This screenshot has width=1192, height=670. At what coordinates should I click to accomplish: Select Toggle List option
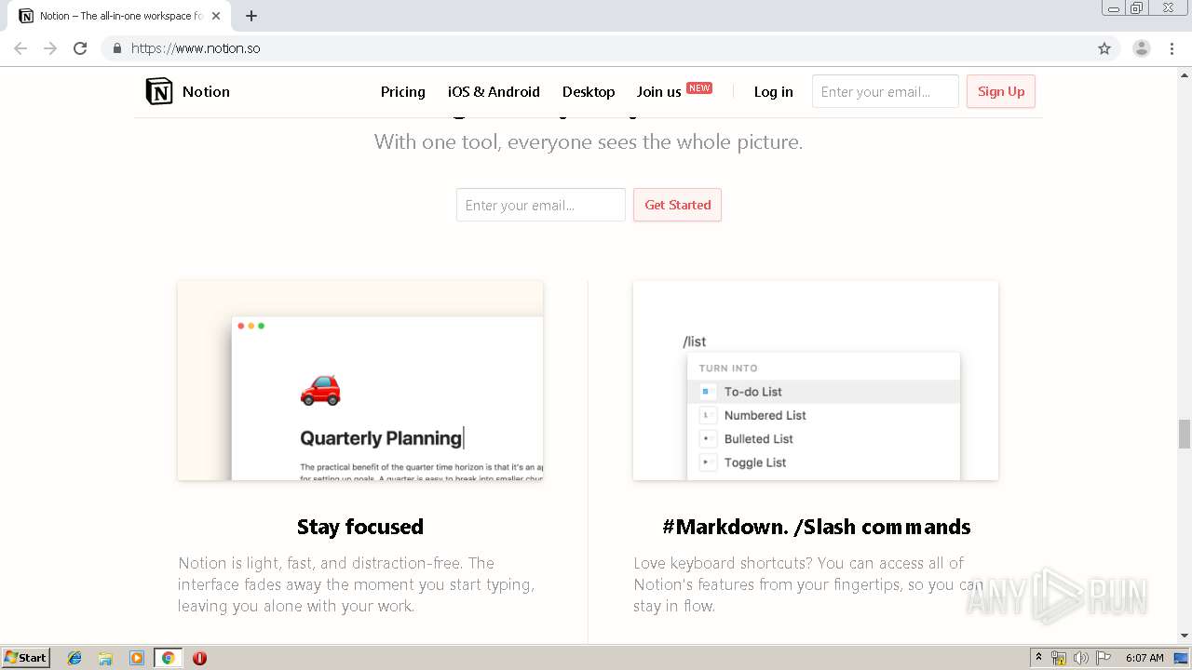pos(823,462)
